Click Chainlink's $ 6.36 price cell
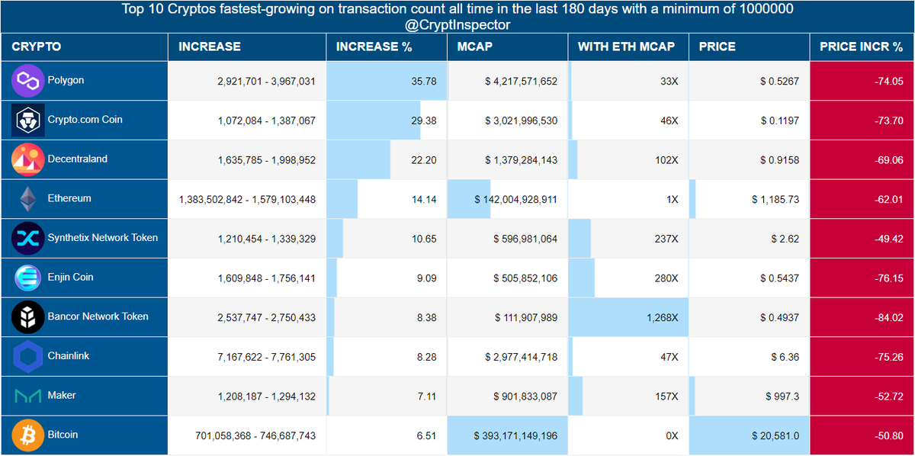 [x=750, y=357]
